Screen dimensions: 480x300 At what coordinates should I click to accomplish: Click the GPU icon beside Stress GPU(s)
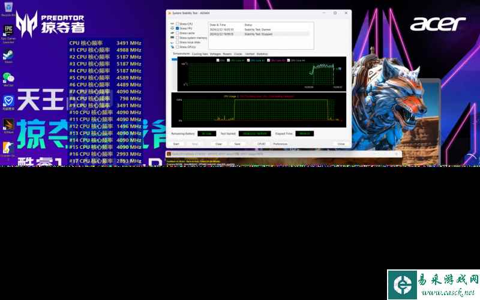click(x=172, y=47)
